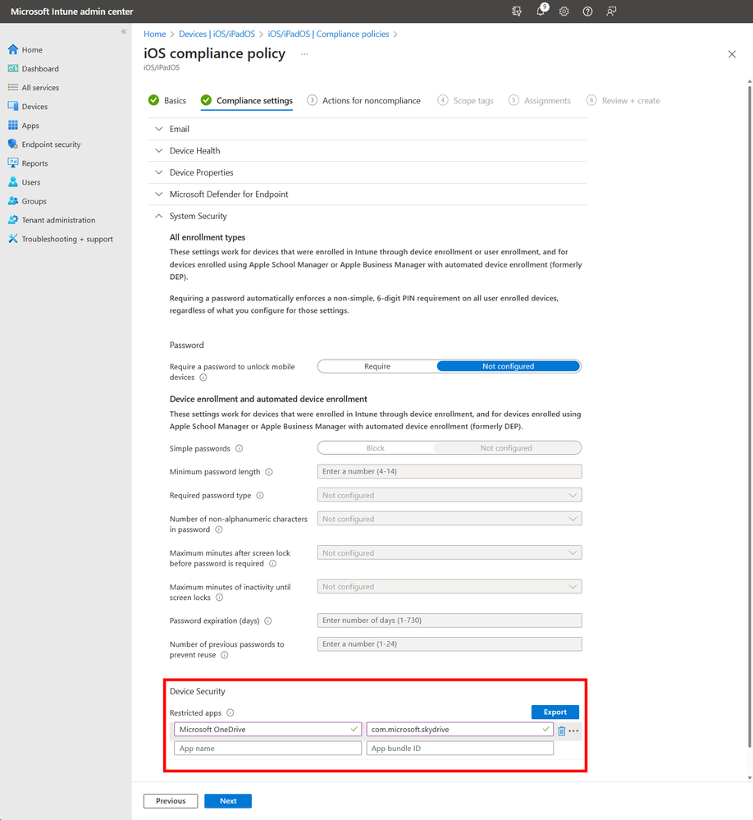Switch to the Basics step tab

pyautogui.click(x=167, y=100)
